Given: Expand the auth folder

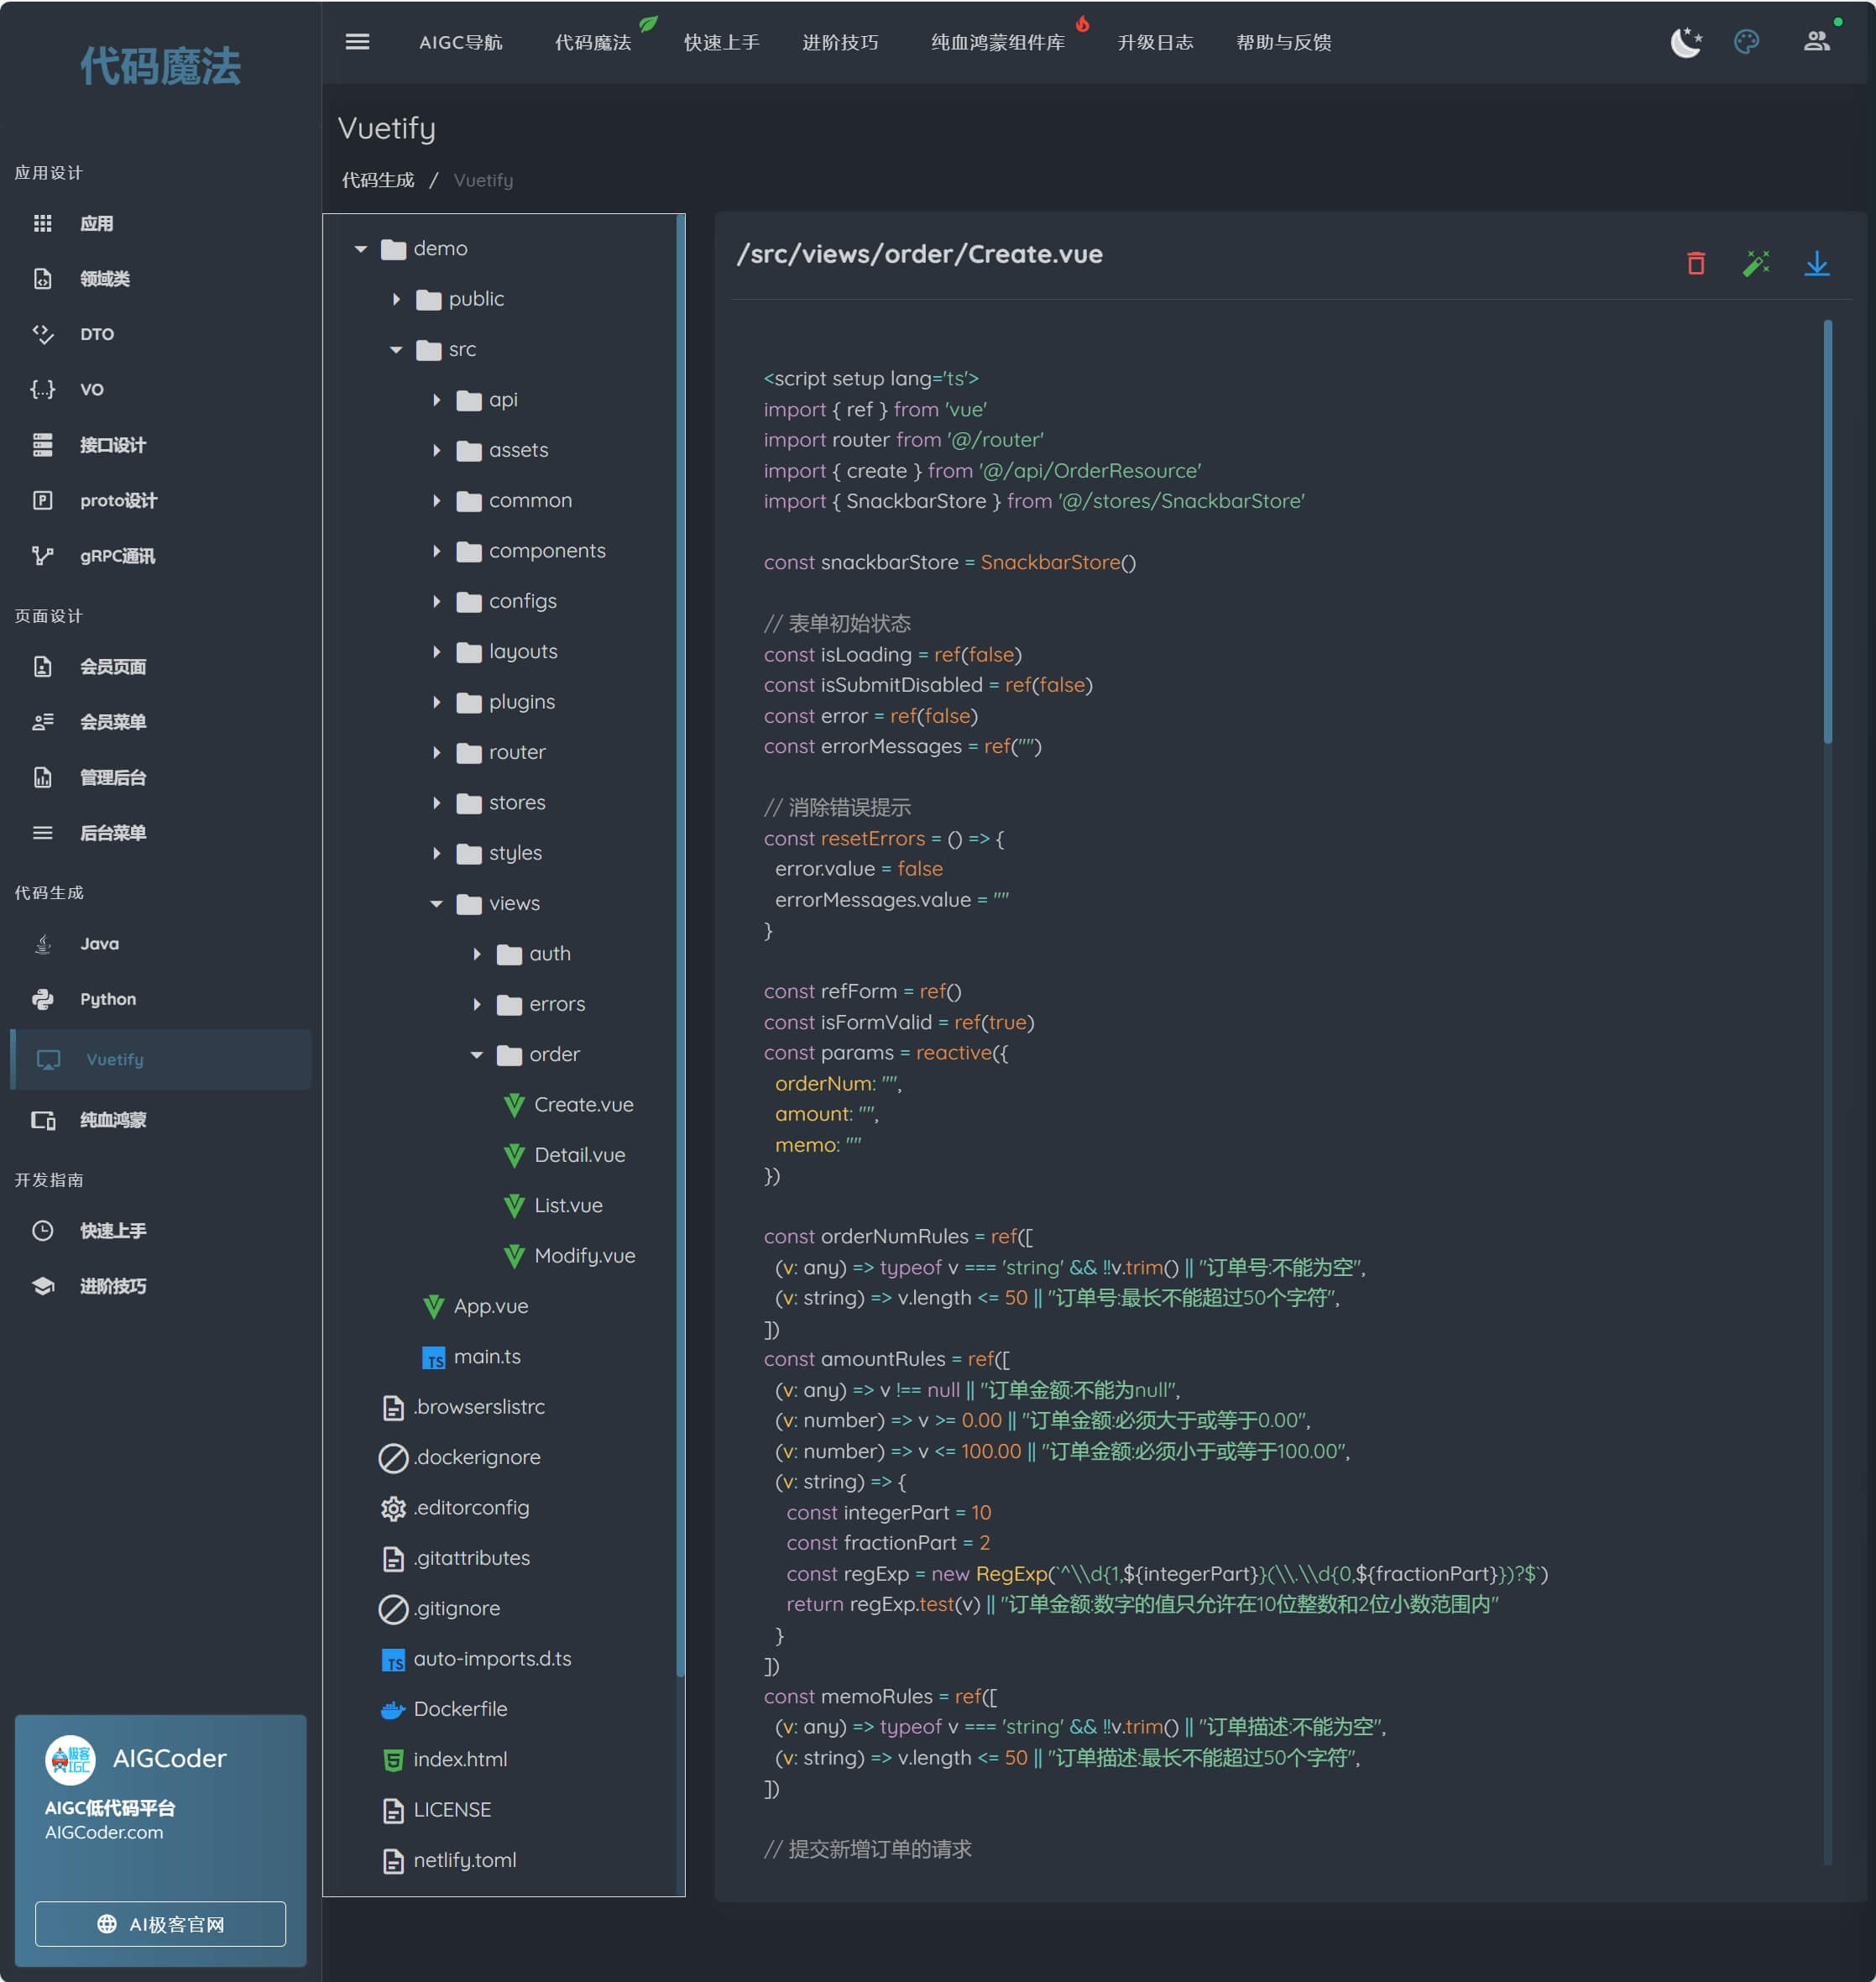Looking at the screenshot, I should coord(477,954).
